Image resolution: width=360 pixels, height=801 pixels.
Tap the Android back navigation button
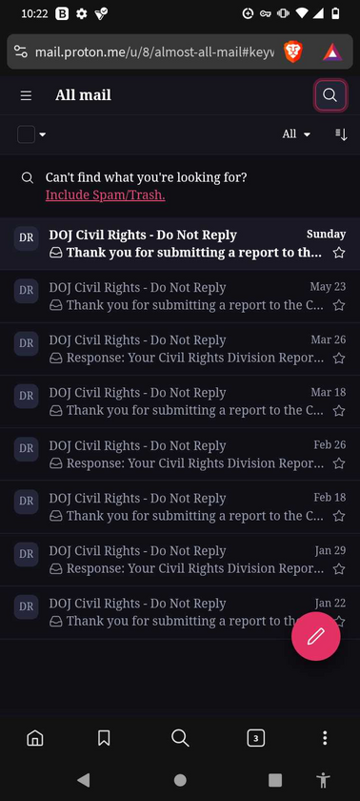tap(84, 780)
